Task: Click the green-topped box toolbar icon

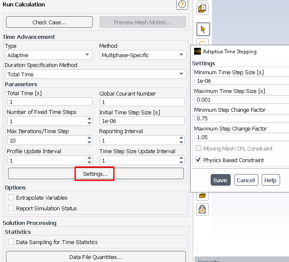Action: tap(202, 196)
